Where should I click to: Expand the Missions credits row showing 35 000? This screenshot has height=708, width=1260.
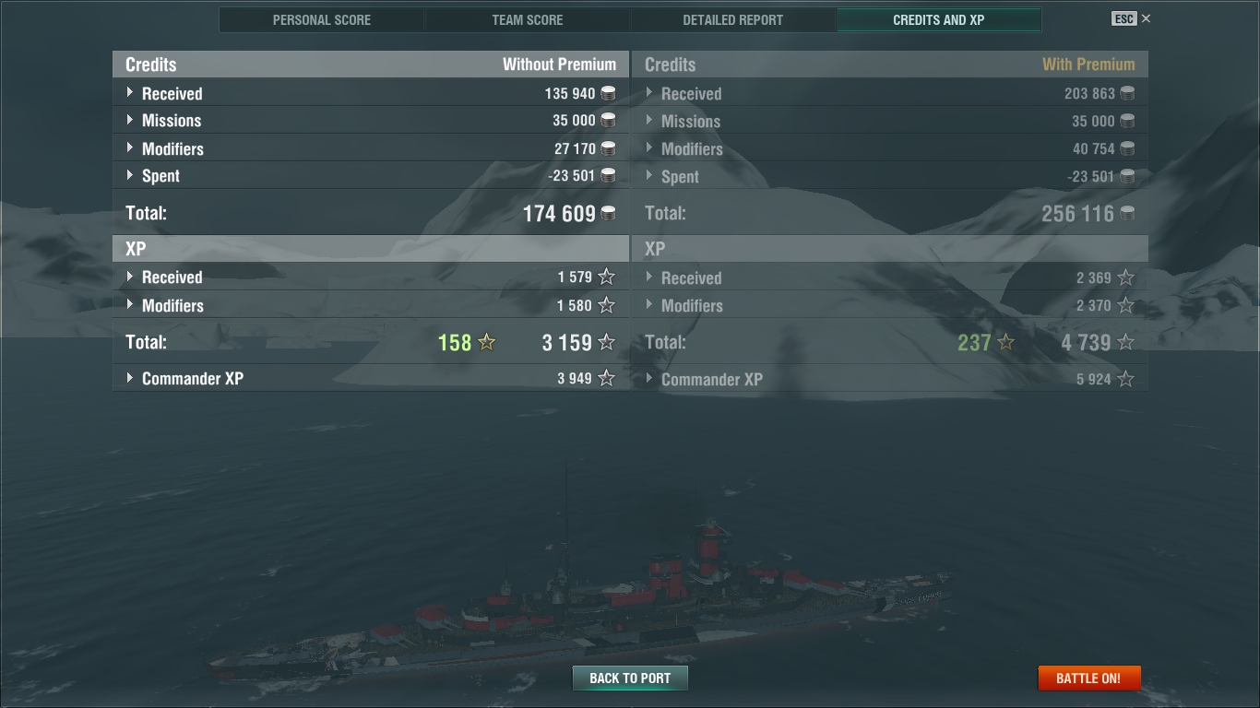[371, 120]
